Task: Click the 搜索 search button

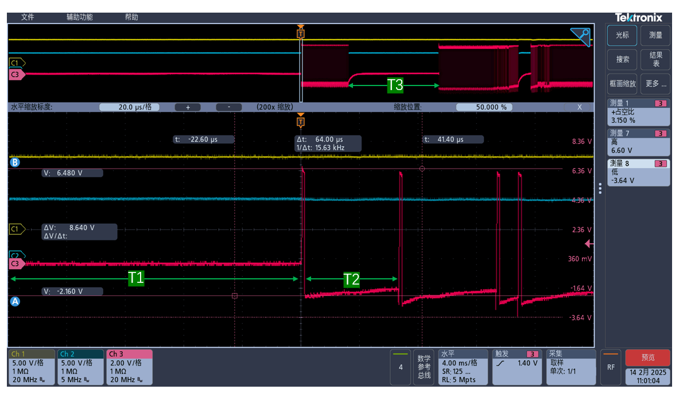Action: 622,60
